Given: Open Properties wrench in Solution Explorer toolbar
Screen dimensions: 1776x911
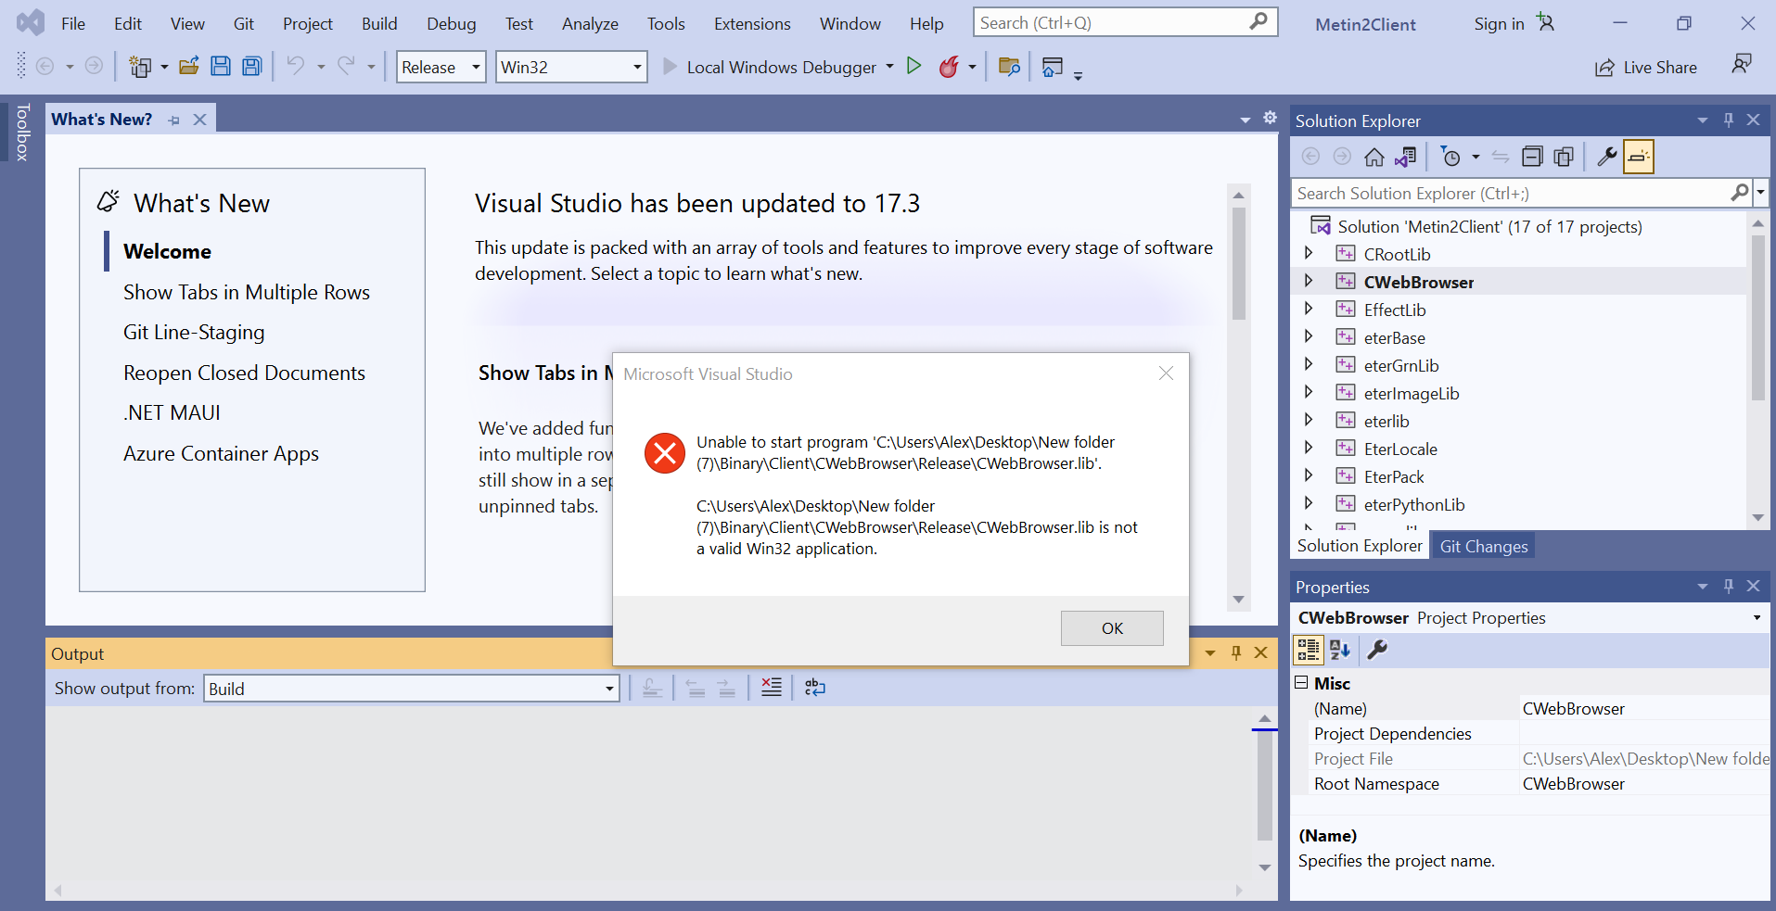Looking at the screenshot, I should (1606, 158).
